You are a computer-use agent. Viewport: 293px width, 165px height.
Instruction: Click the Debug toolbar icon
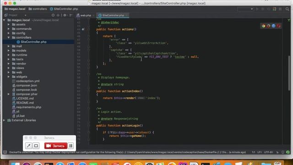(263, 9)
